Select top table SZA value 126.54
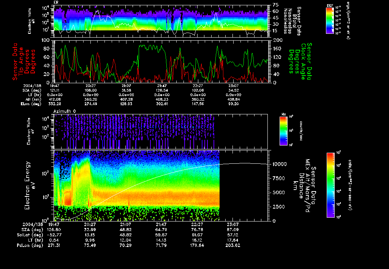This screenshot has width=389, height=269. point(162,90)
